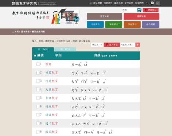Open the entry 通才教育

[52, 124]
